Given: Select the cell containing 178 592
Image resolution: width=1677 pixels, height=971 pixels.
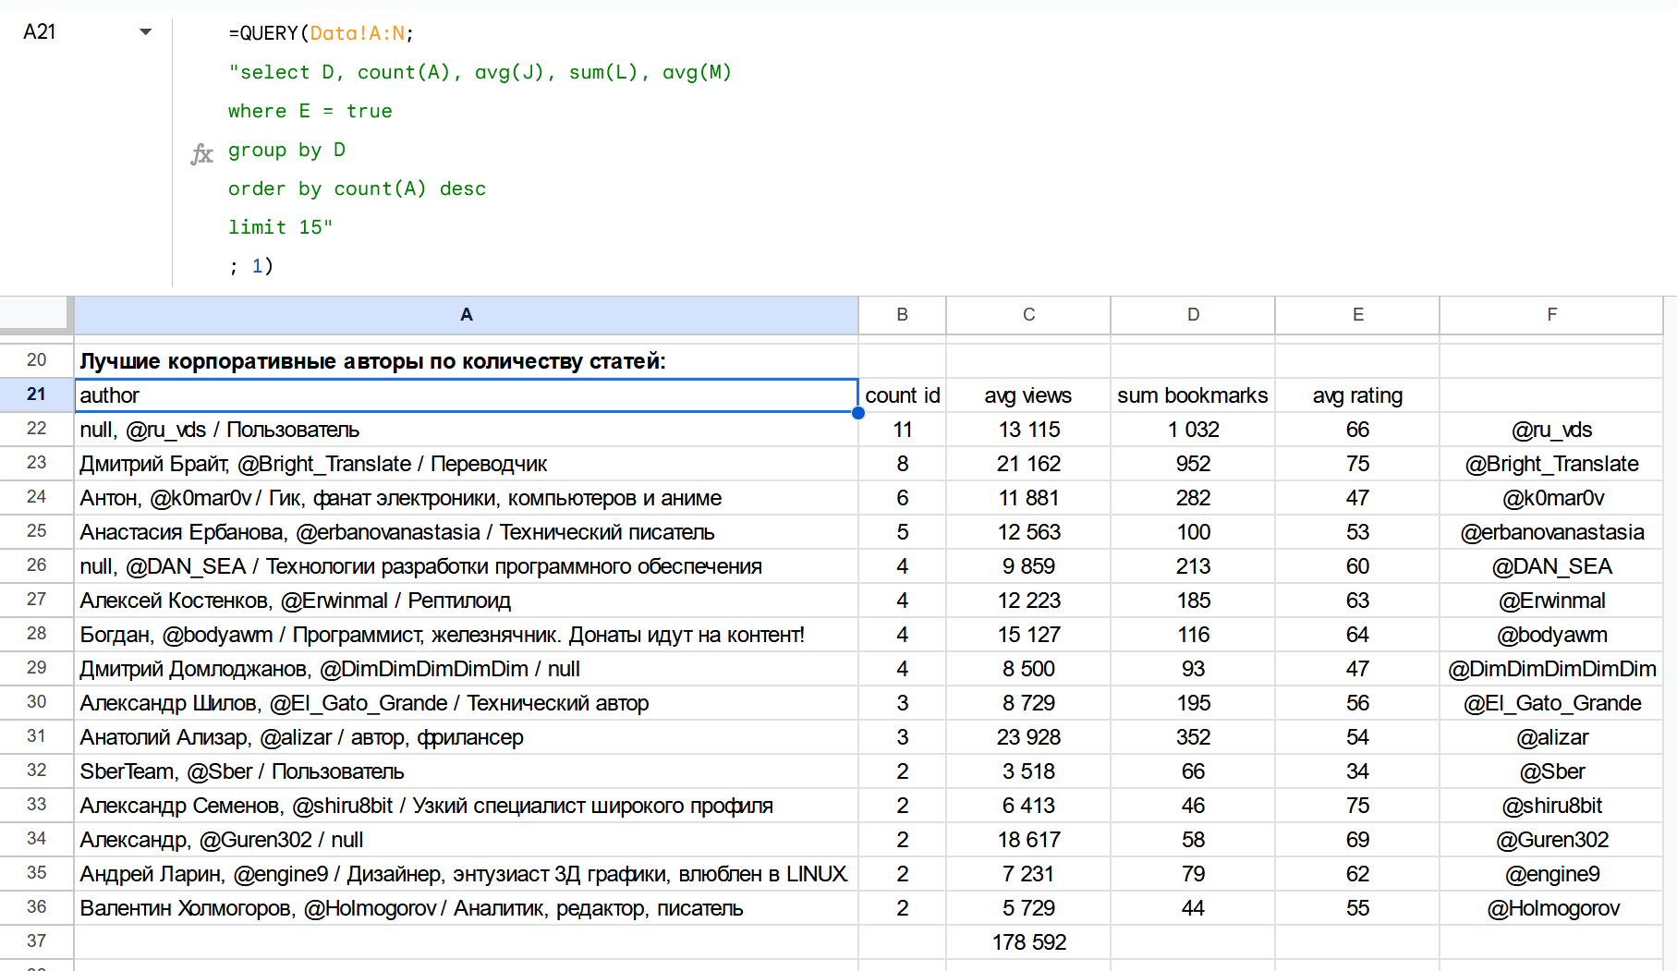Looking at the screenshot, I should point(1027,942).
